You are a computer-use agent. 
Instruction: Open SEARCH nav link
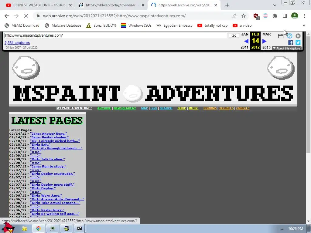[166, 108]
